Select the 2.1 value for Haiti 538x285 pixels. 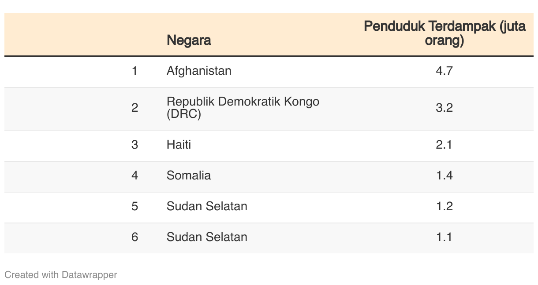pos(444,145)
